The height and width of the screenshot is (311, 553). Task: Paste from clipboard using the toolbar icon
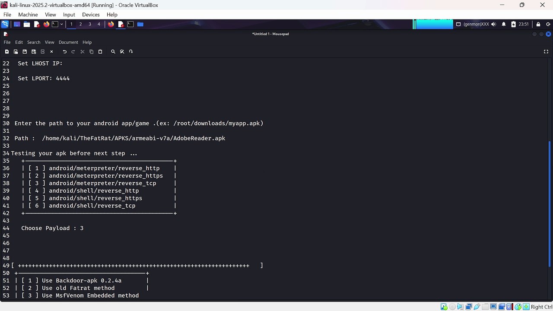[100, 52]
